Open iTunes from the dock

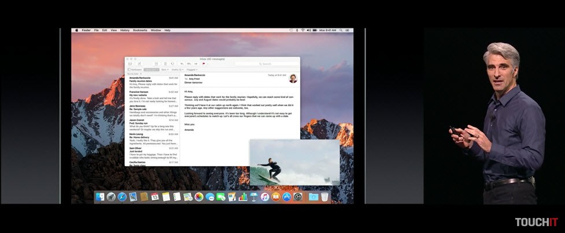coord(264,197)
